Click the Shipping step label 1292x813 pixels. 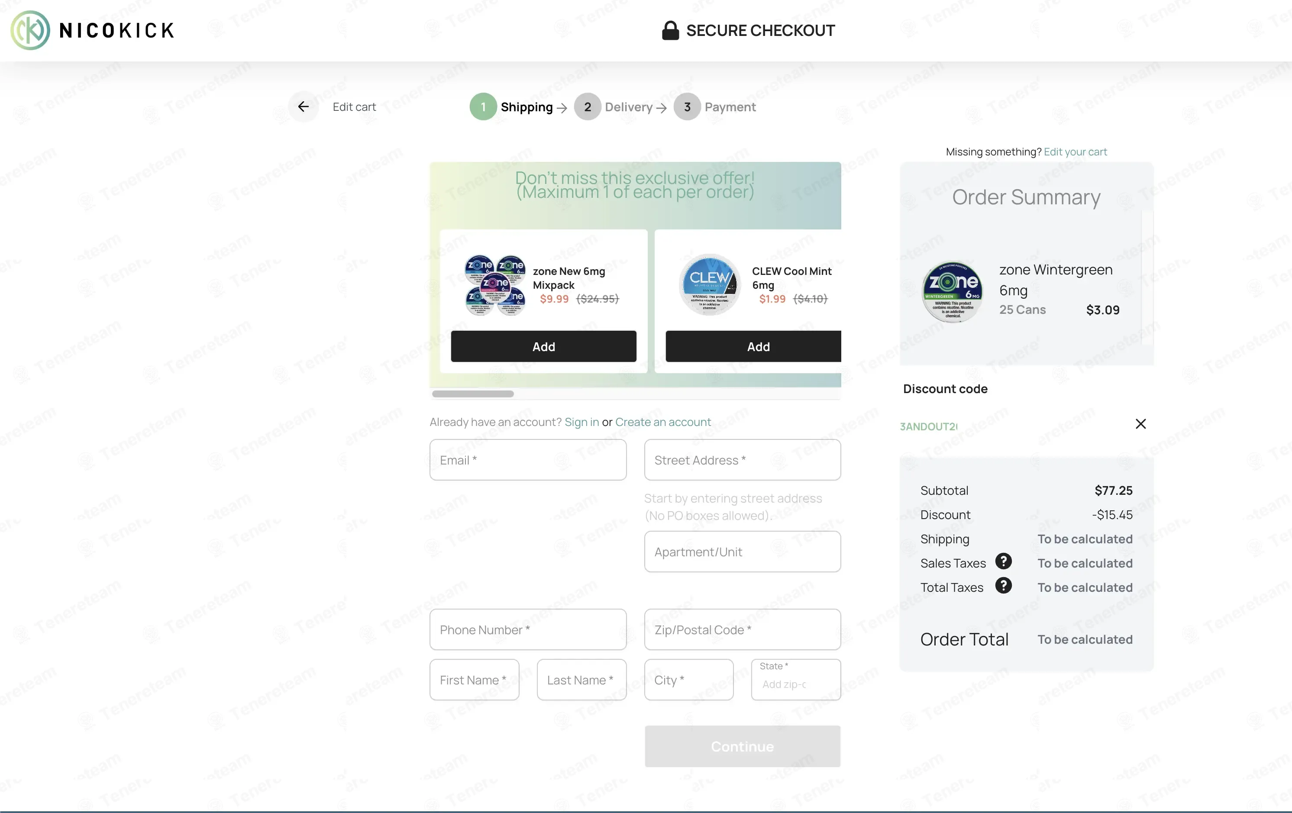tap(526, 107)
